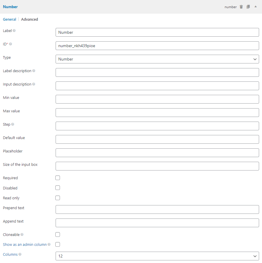
Task: Open the Type dropdown
Action: pyautogui.click(x=157, y=59)
